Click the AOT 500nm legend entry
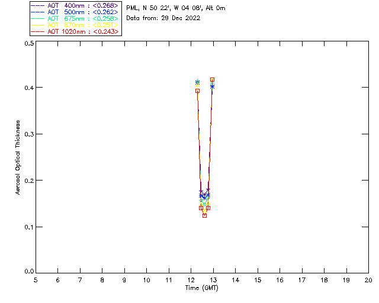Viewport: 379px width, 303px height. click(x=75, y=12)
